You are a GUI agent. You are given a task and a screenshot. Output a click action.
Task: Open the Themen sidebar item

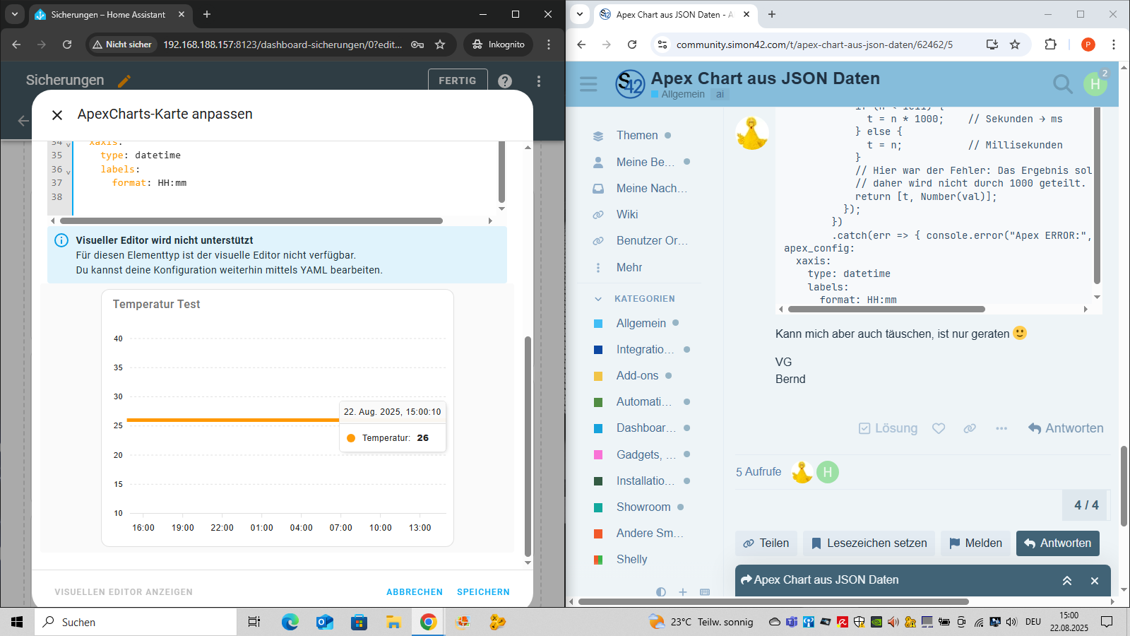[636, 136]
